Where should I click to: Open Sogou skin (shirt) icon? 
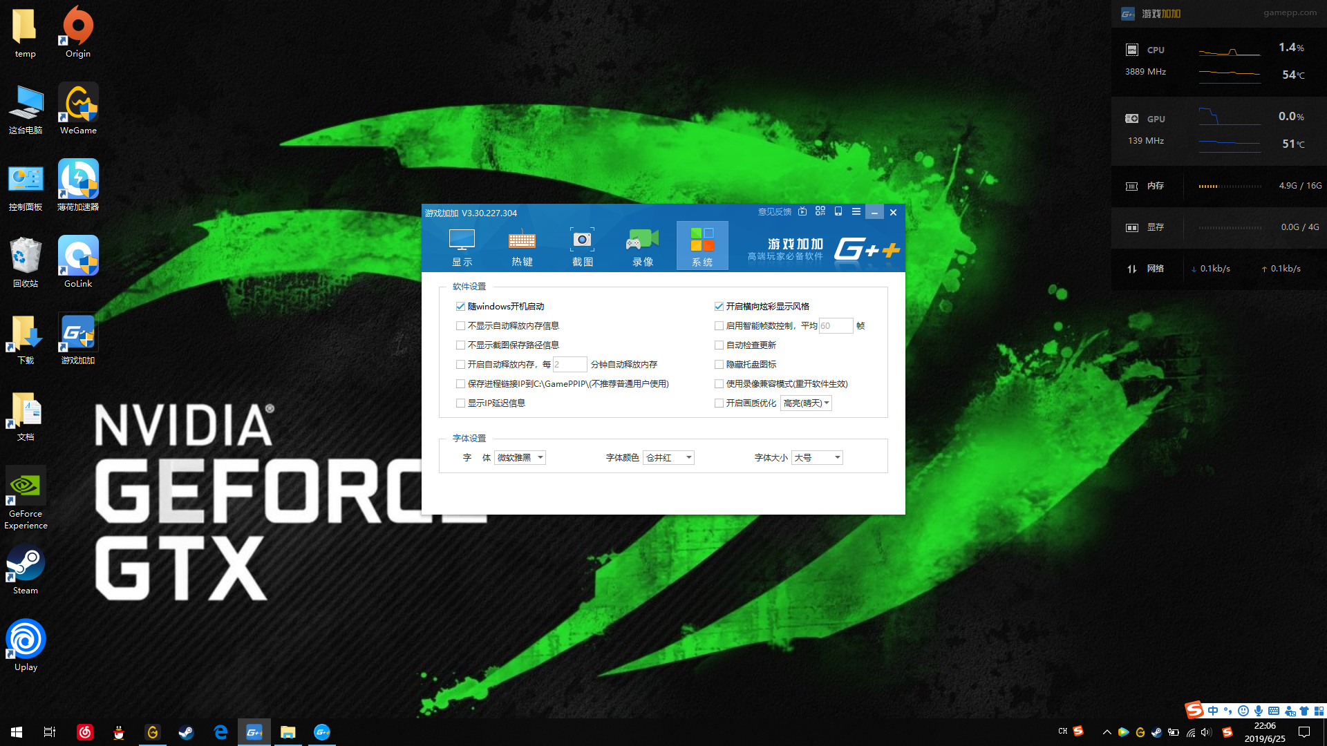[1304, 711]
